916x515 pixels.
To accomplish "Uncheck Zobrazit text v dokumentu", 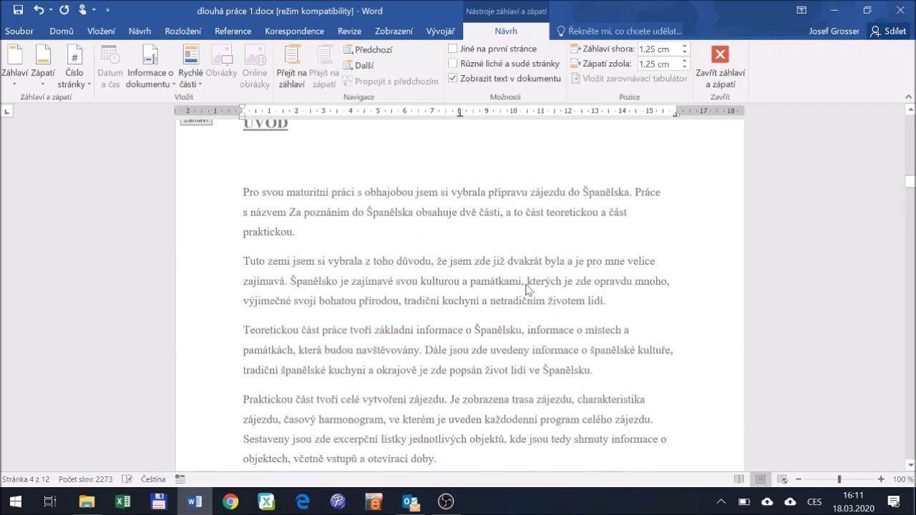I will 452,78.
